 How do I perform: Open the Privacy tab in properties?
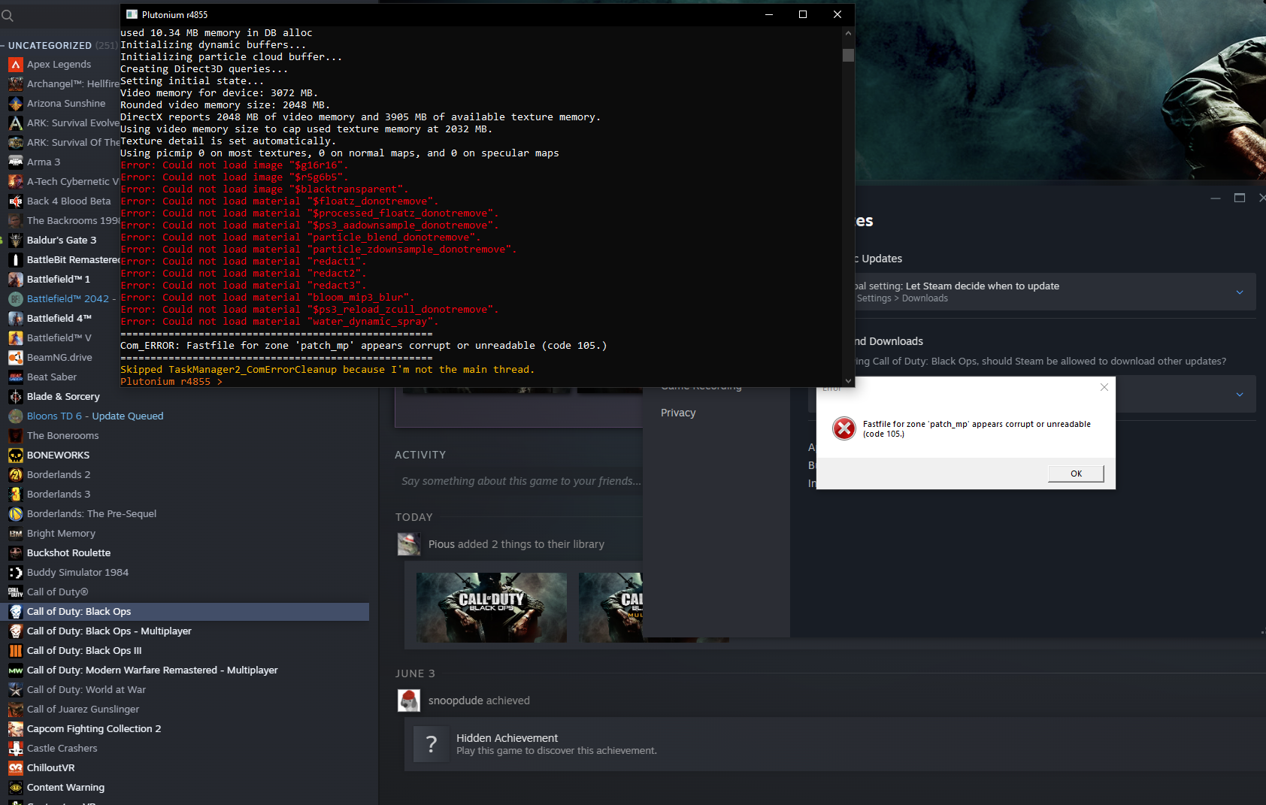(678, 413)
